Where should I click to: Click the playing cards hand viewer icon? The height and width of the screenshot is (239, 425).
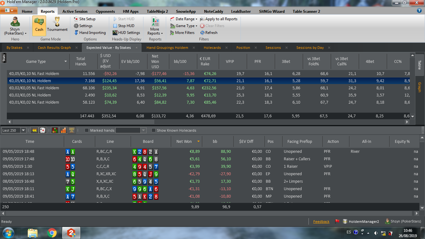click(43, 130)
